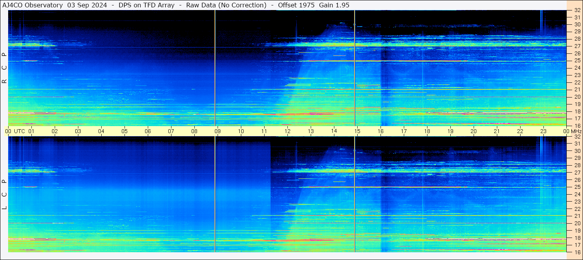Click "22" MHz on the RCP frequency scale
Image resolution: width=583 pixels, height=260 pixels.
(x=577, y=82)
